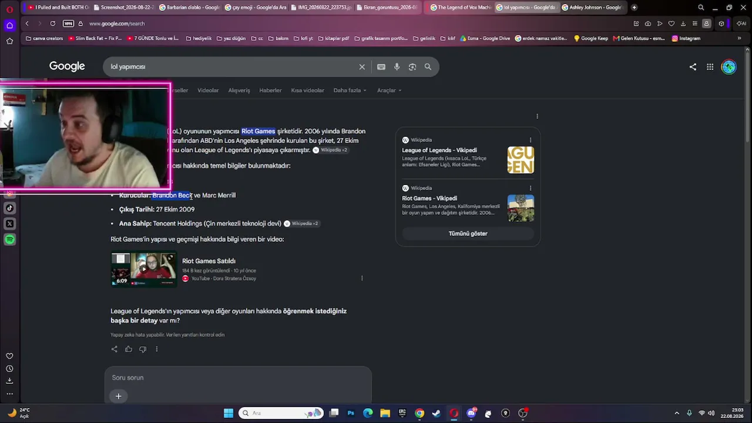Viewport: 752px width, 423px height.
Task: Open a new browser tab
Action: point(634,8)
